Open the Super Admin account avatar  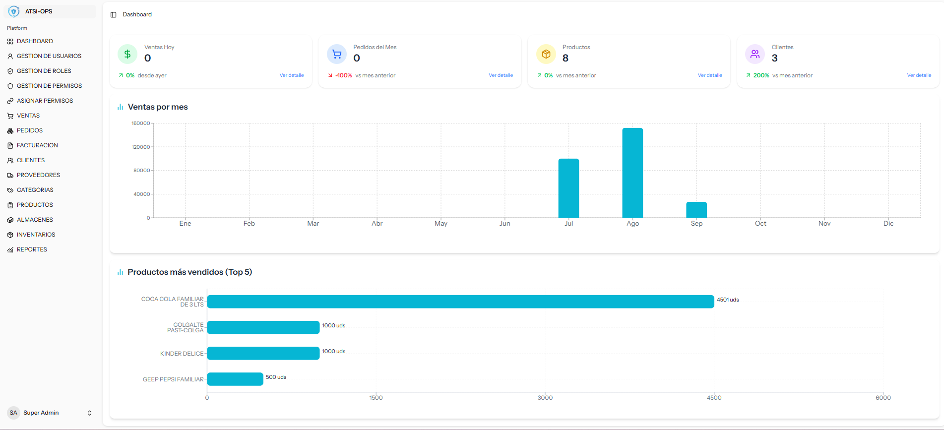coord(13,413)
